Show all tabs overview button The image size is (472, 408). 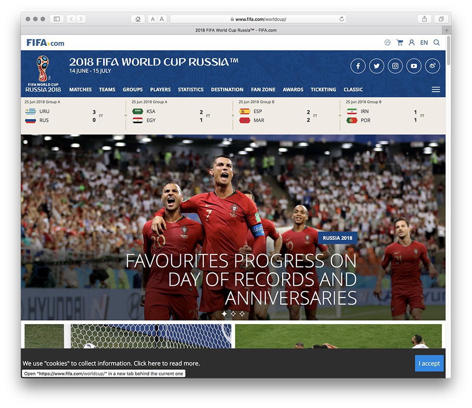click(x=441, y=19)
